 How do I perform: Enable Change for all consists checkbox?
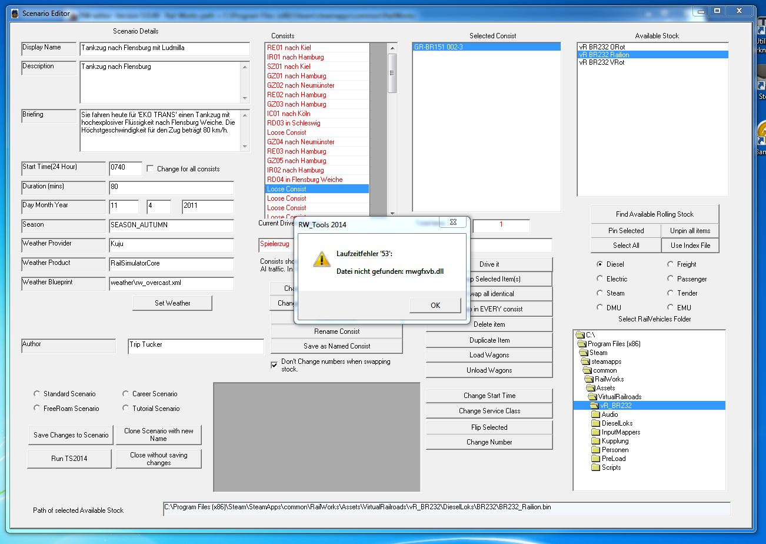tap(149, 169)
